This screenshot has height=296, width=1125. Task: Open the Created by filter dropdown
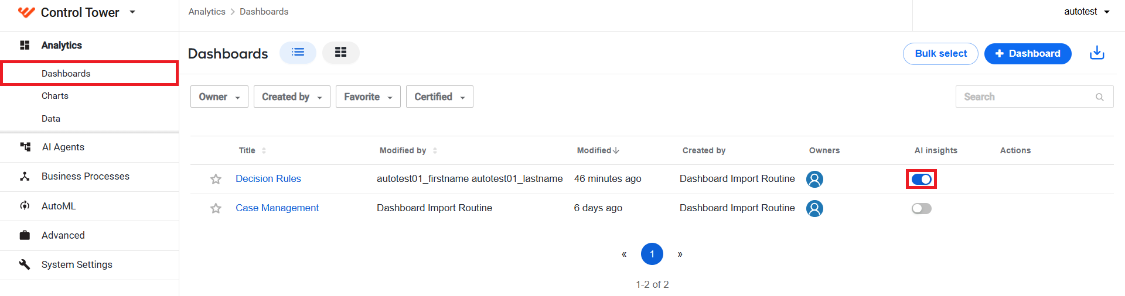pos(292,97)
